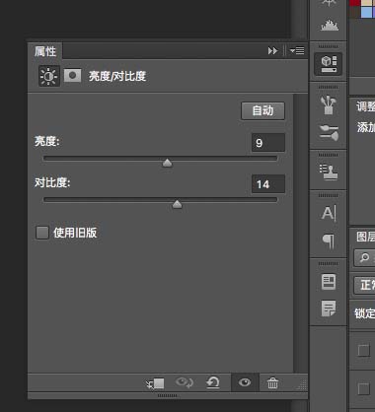375x412 pixels.
Task: Click the 对比度 slider handle
Action: click(x=177, y=204)
